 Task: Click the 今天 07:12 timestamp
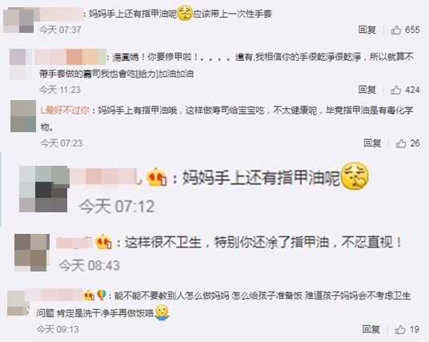pyautogui.click(x=117, y=206)
